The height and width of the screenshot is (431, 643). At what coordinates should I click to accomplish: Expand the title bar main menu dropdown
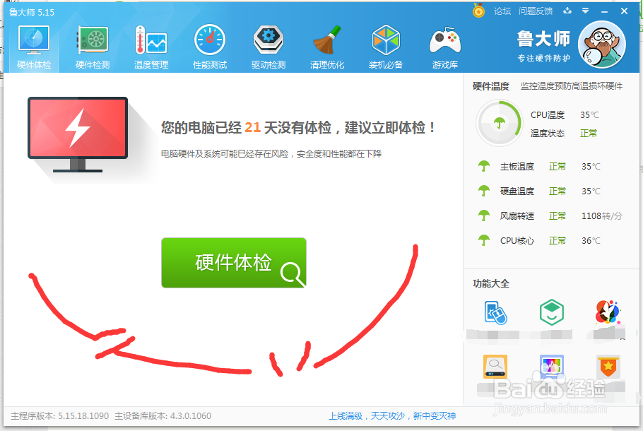tap(586, 11)
